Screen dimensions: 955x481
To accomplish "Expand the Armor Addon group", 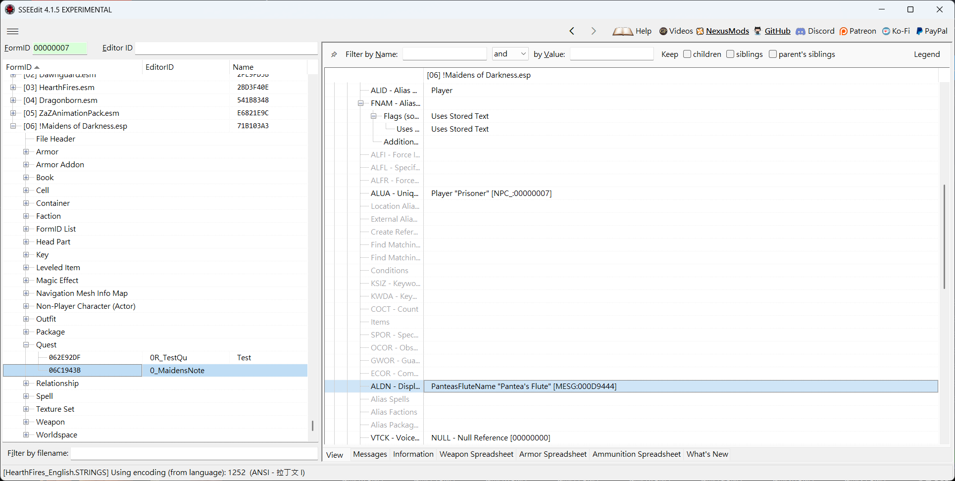I will [x=26, y=164].
